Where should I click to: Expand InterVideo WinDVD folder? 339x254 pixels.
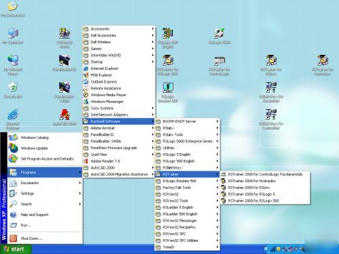[x=119, y=55]
